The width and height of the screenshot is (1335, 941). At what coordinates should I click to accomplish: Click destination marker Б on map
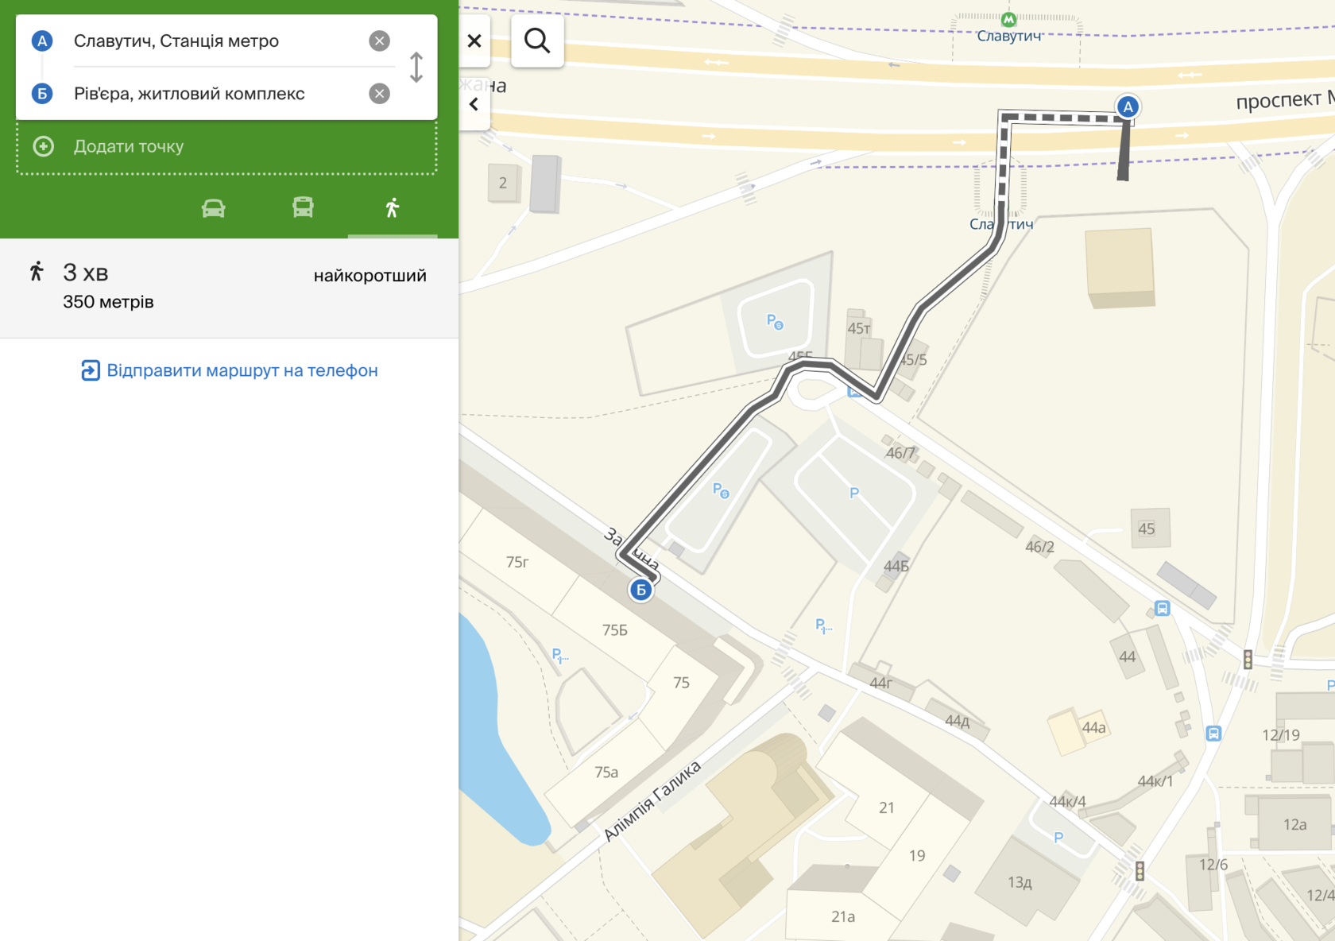click(640, 590)
